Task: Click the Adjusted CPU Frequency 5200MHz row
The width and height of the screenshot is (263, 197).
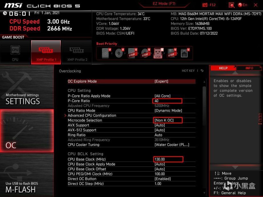Action: coord(131,105)
